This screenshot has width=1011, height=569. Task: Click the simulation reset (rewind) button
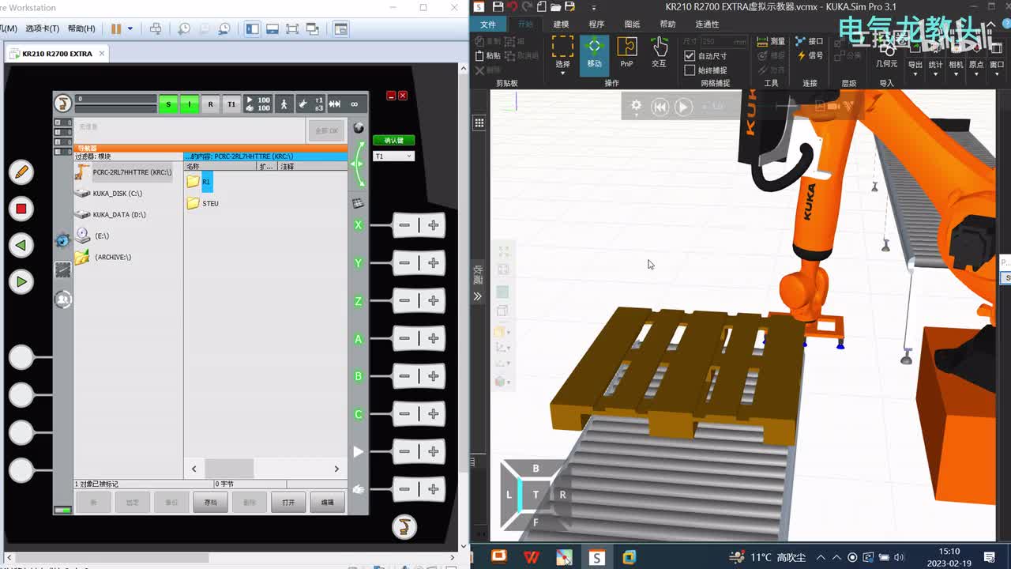[660, 107]
